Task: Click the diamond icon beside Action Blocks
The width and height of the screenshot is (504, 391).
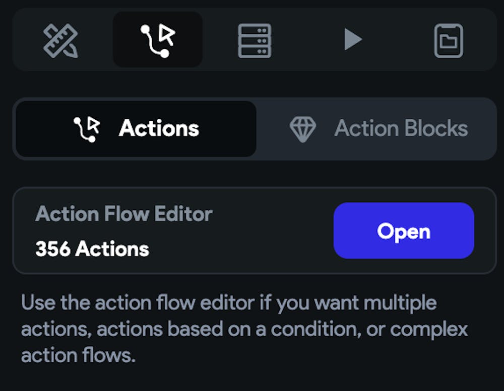Action: click(x=303, y=129)
